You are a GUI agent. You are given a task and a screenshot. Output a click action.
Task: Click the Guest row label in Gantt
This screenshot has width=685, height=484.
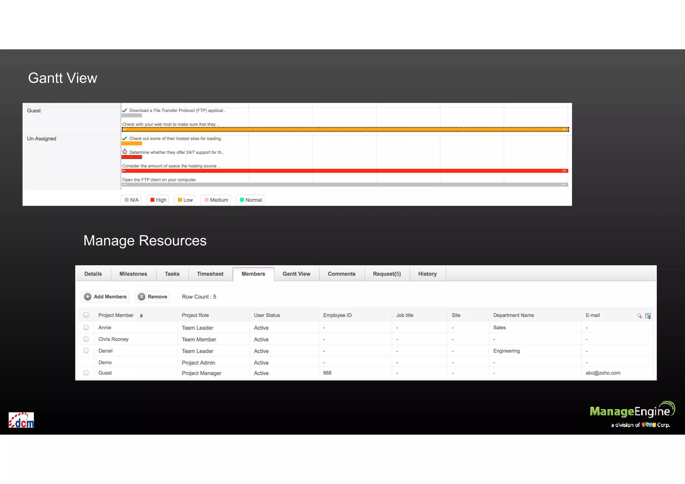pos(34,111)
